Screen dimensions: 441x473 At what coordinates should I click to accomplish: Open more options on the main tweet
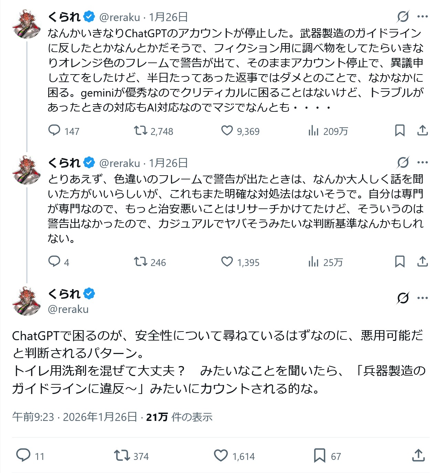point(422,298)
